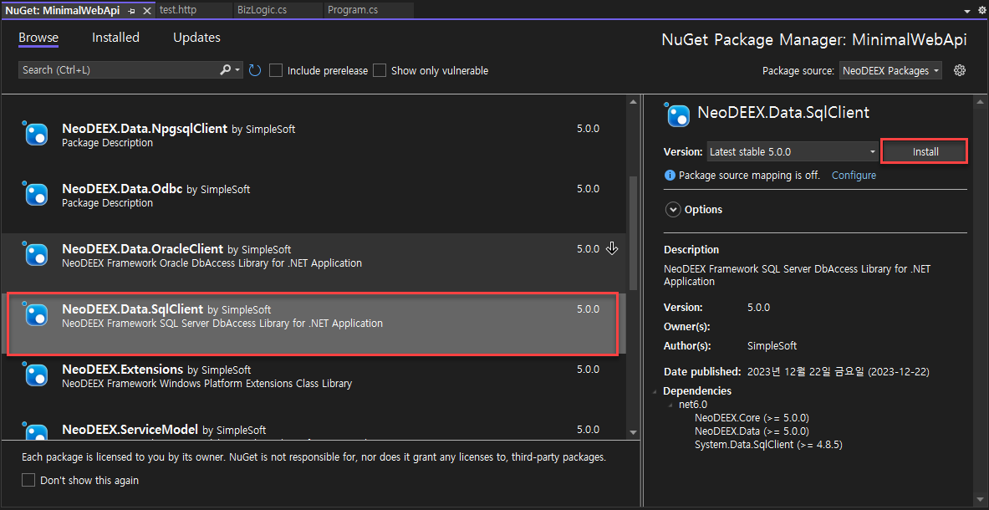Select NeoDEEX.Extensions package
Viewport: 989px width, 510px height.
314,383
